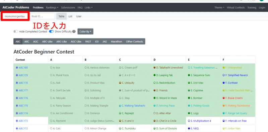The image size is (268, 132).
Task: Select the PAST contest tab
Action: (88, 42)
